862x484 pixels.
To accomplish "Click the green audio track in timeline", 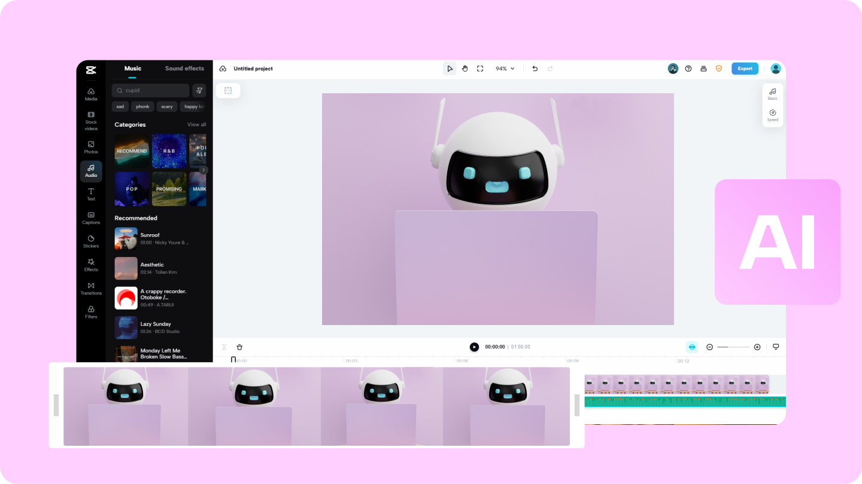I will click(685, 402).
